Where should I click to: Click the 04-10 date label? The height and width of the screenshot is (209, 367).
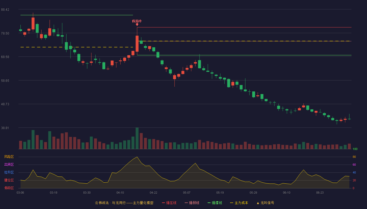[x=120, y=193]
